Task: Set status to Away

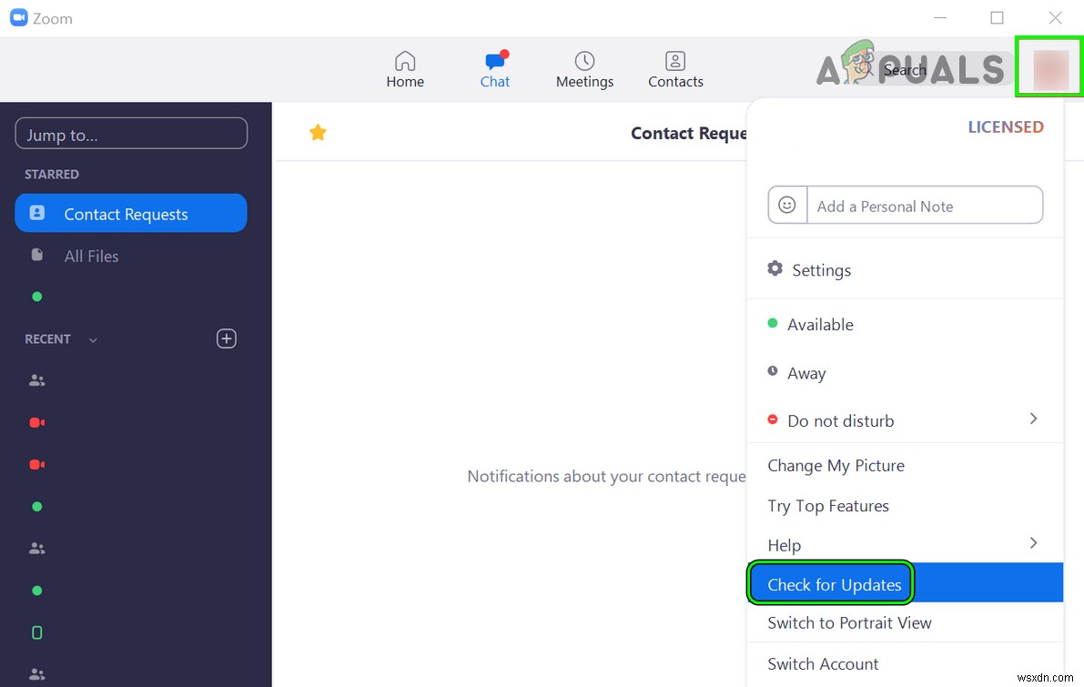Action: point(806,373)
